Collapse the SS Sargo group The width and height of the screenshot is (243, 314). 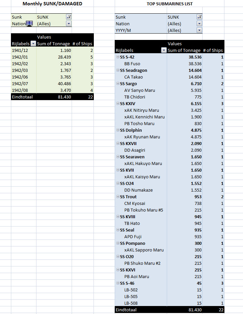118,83
